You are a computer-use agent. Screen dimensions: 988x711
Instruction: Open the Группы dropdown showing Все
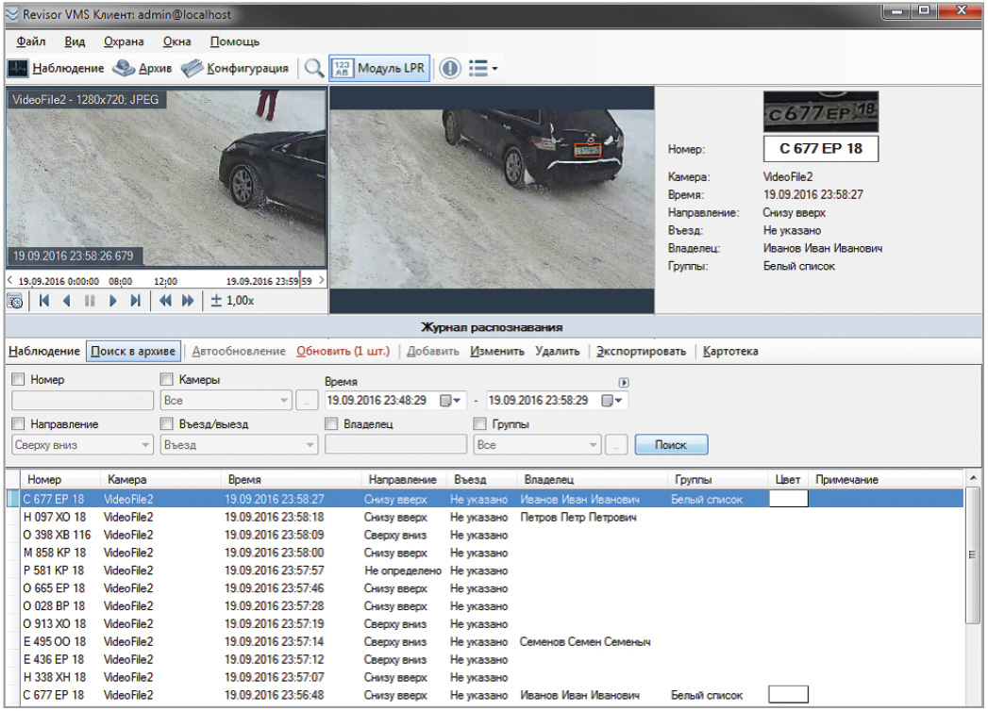click(538, 445)
